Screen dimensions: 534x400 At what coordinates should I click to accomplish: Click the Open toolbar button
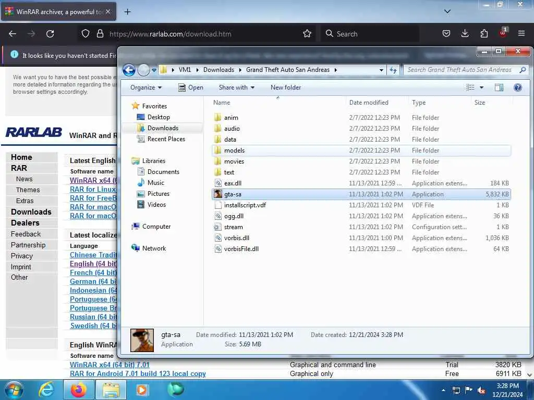pos(191,87)
